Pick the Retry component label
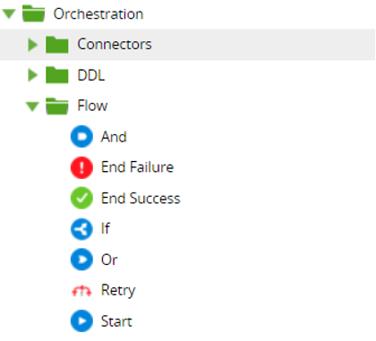376x341 pixels. pos(118,291)
